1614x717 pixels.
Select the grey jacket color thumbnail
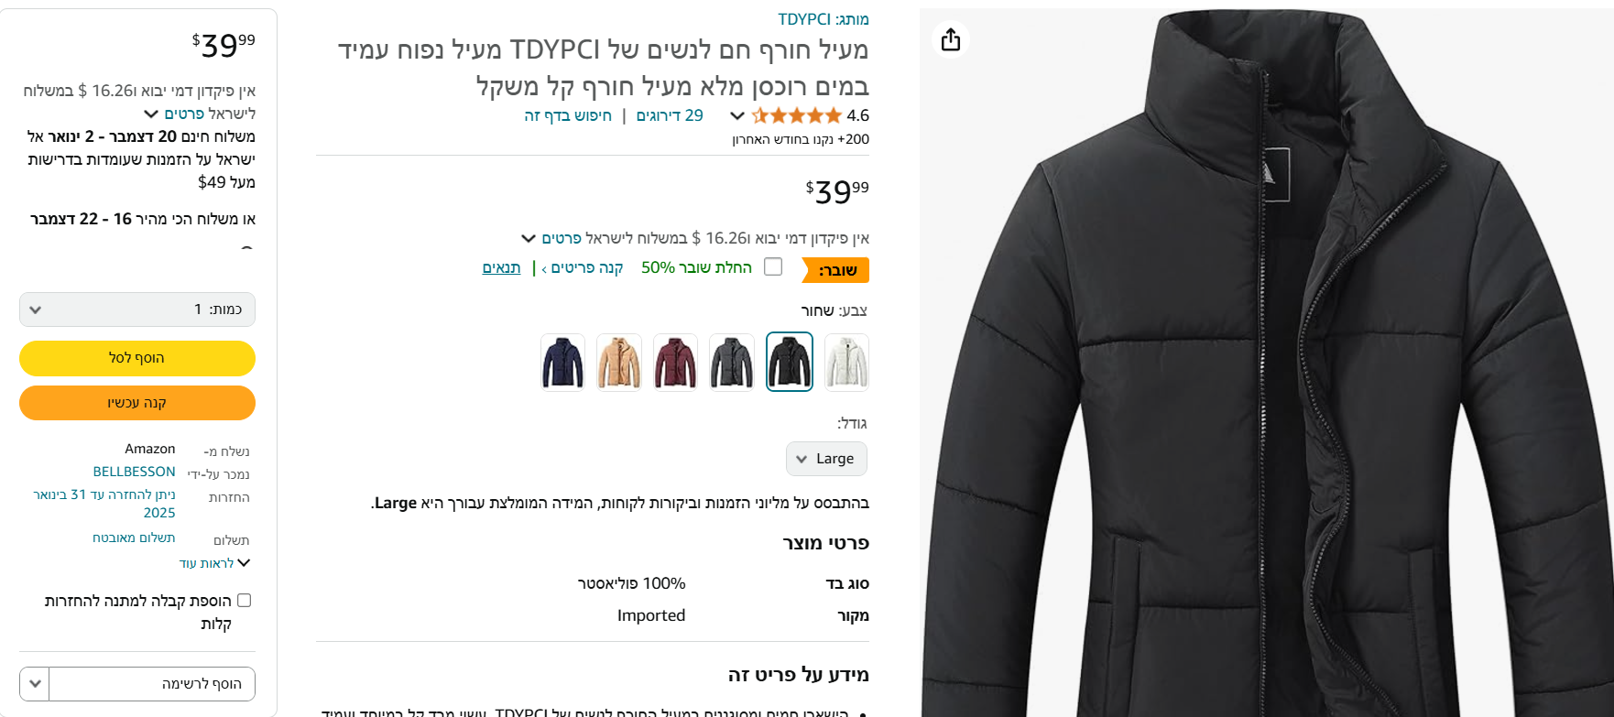tap(732, 362)
